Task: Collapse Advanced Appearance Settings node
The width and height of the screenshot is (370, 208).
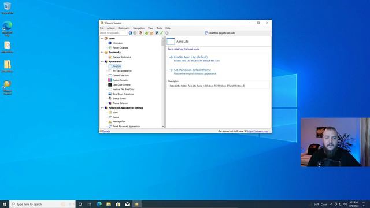Action: [102, 108]
